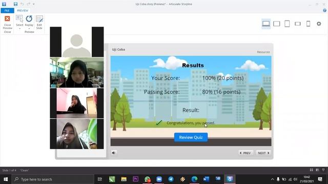Screen dimensions: 328x184
Task: Focus the Type here to search box
Action: tap(53, 179)
